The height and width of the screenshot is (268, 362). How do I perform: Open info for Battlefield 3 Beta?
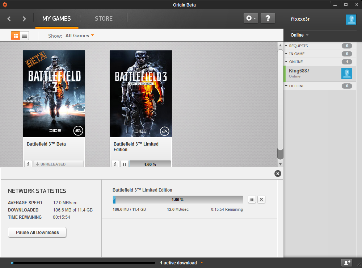pyautogui.click(x=29, y=164)
